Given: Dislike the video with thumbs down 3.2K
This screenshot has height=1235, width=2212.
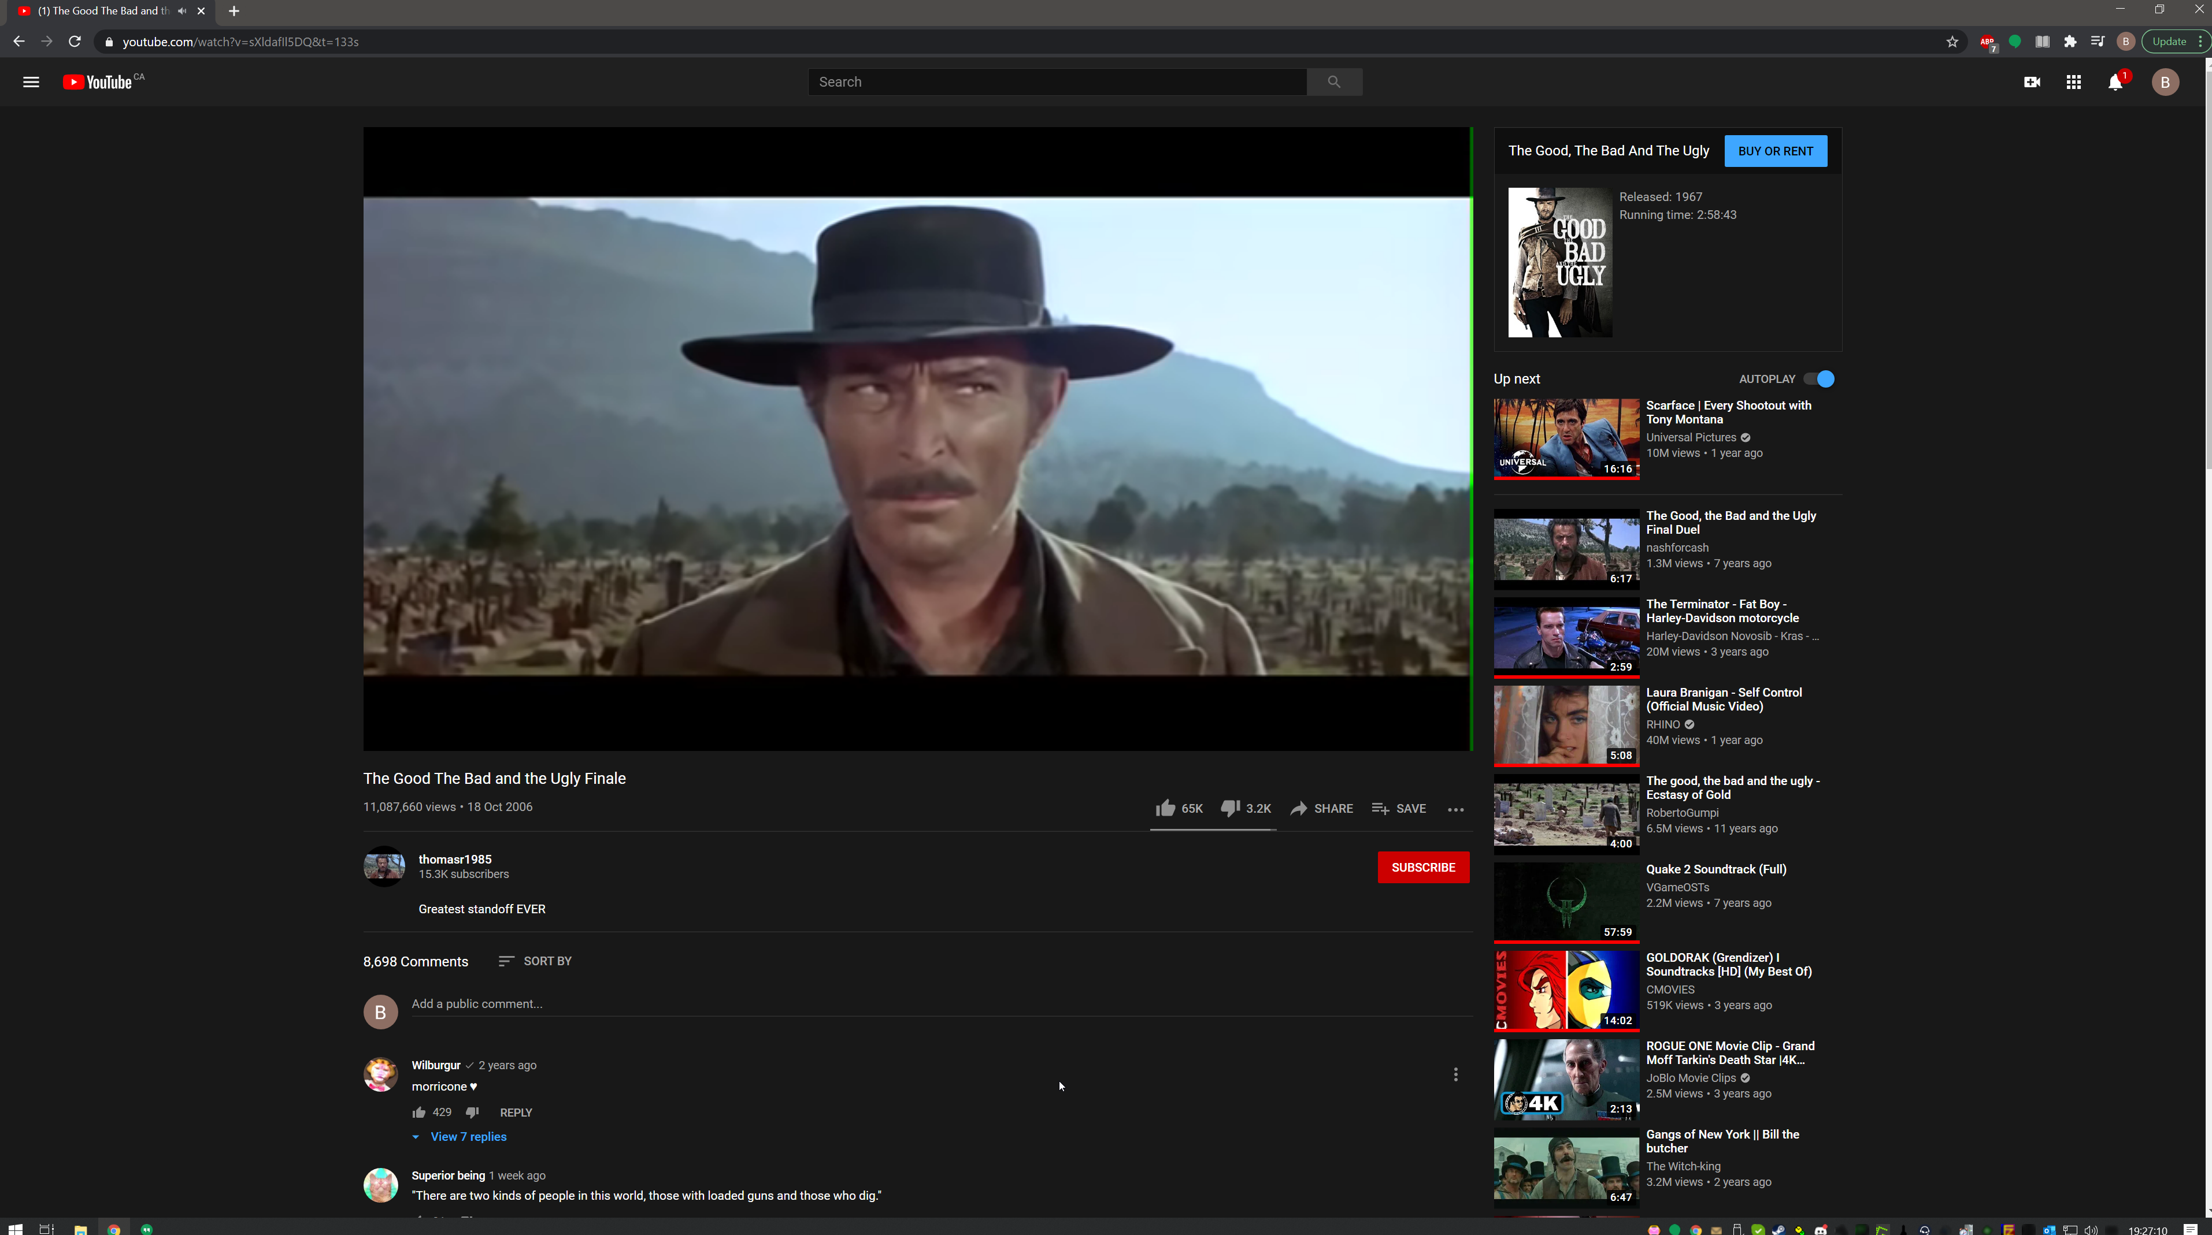Looking at the screenshot, I should coord(1246,809).
